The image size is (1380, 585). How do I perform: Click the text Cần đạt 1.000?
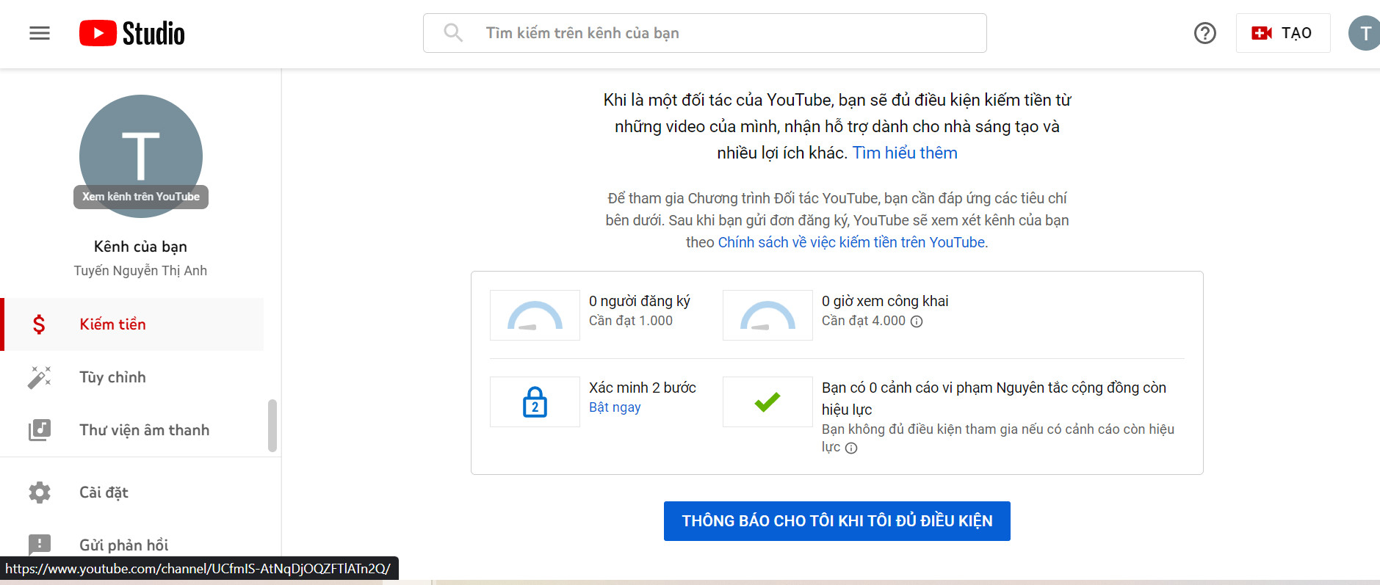pos(631,321)
